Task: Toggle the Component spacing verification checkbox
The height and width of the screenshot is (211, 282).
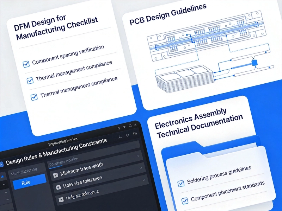Action: [x=26, y=64]
